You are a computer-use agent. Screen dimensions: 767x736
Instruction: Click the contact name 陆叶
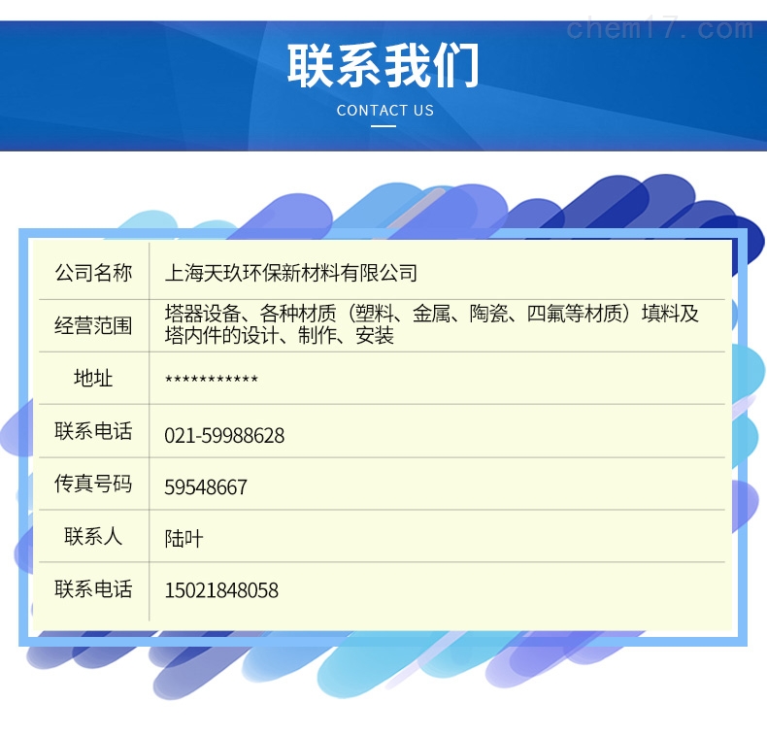click(x=183, y=539)
